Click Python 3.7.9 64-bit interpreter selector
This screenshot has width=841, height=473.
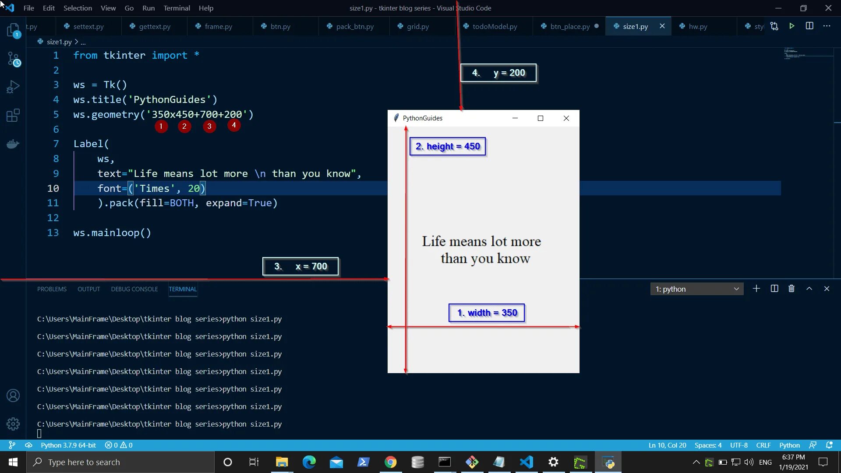[x=68, y=445]
